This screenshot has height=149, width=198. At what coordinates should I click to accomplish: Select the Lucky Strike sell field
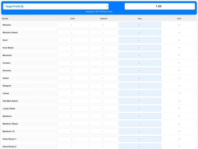click(x=140, y=109)
